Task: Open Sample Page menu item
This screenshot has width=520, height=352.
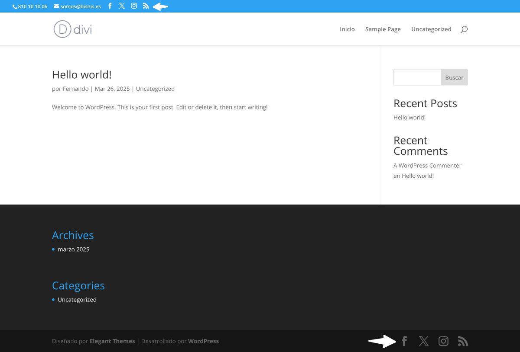Action: click(383, 29)
